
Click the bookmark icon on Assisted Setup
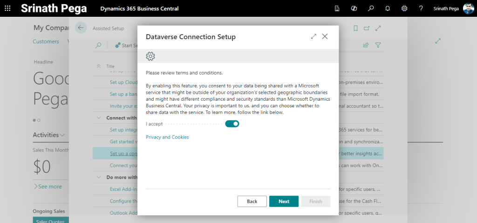point(355,28)
